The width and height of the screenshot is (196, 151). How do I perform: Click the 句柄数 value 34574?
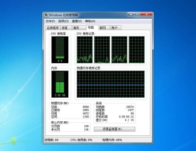click(x=130, y=107)
